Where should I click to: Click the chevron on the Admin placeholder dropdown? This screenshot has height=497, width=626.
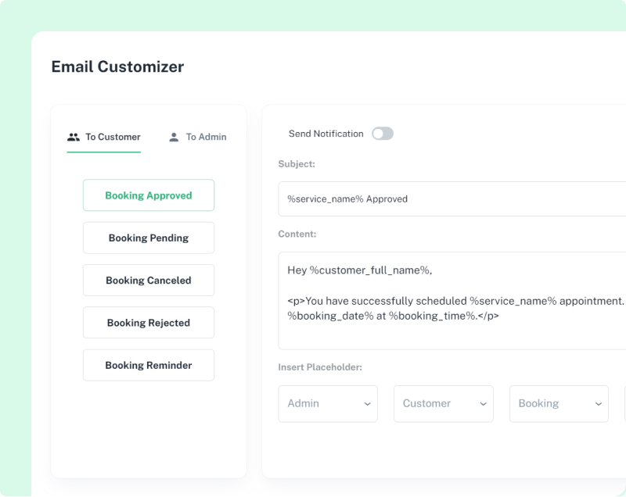[367, 404]
